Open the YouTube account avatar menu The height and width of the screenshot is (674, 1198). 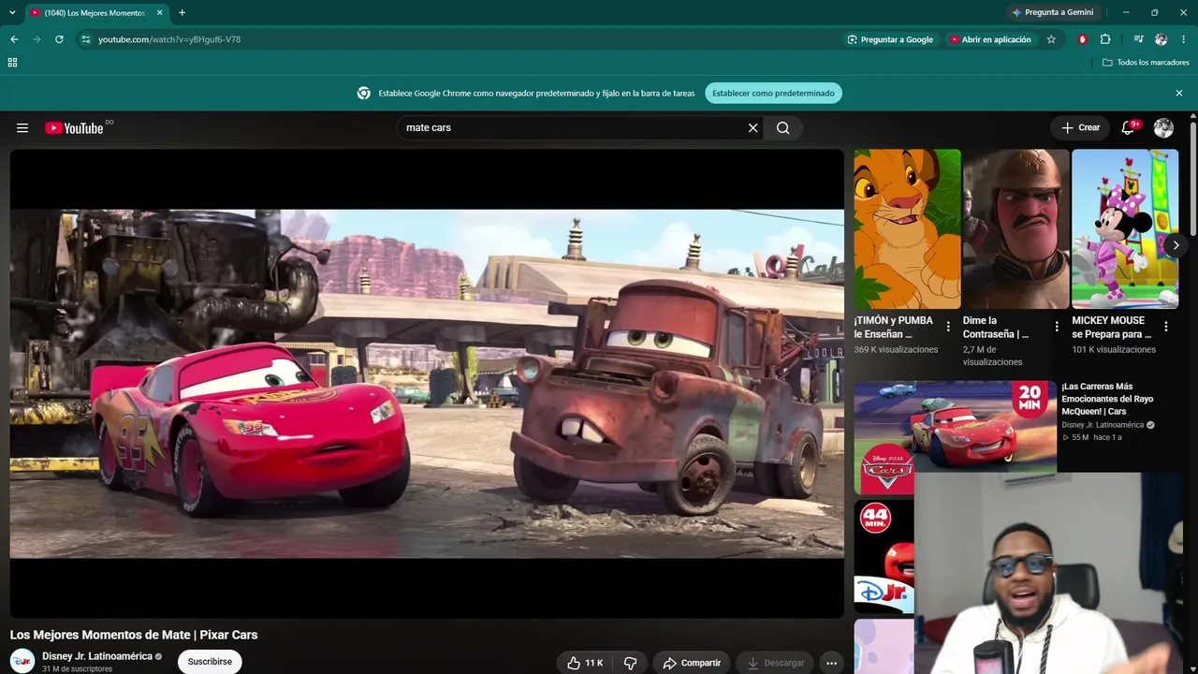tap(1163, 128)
